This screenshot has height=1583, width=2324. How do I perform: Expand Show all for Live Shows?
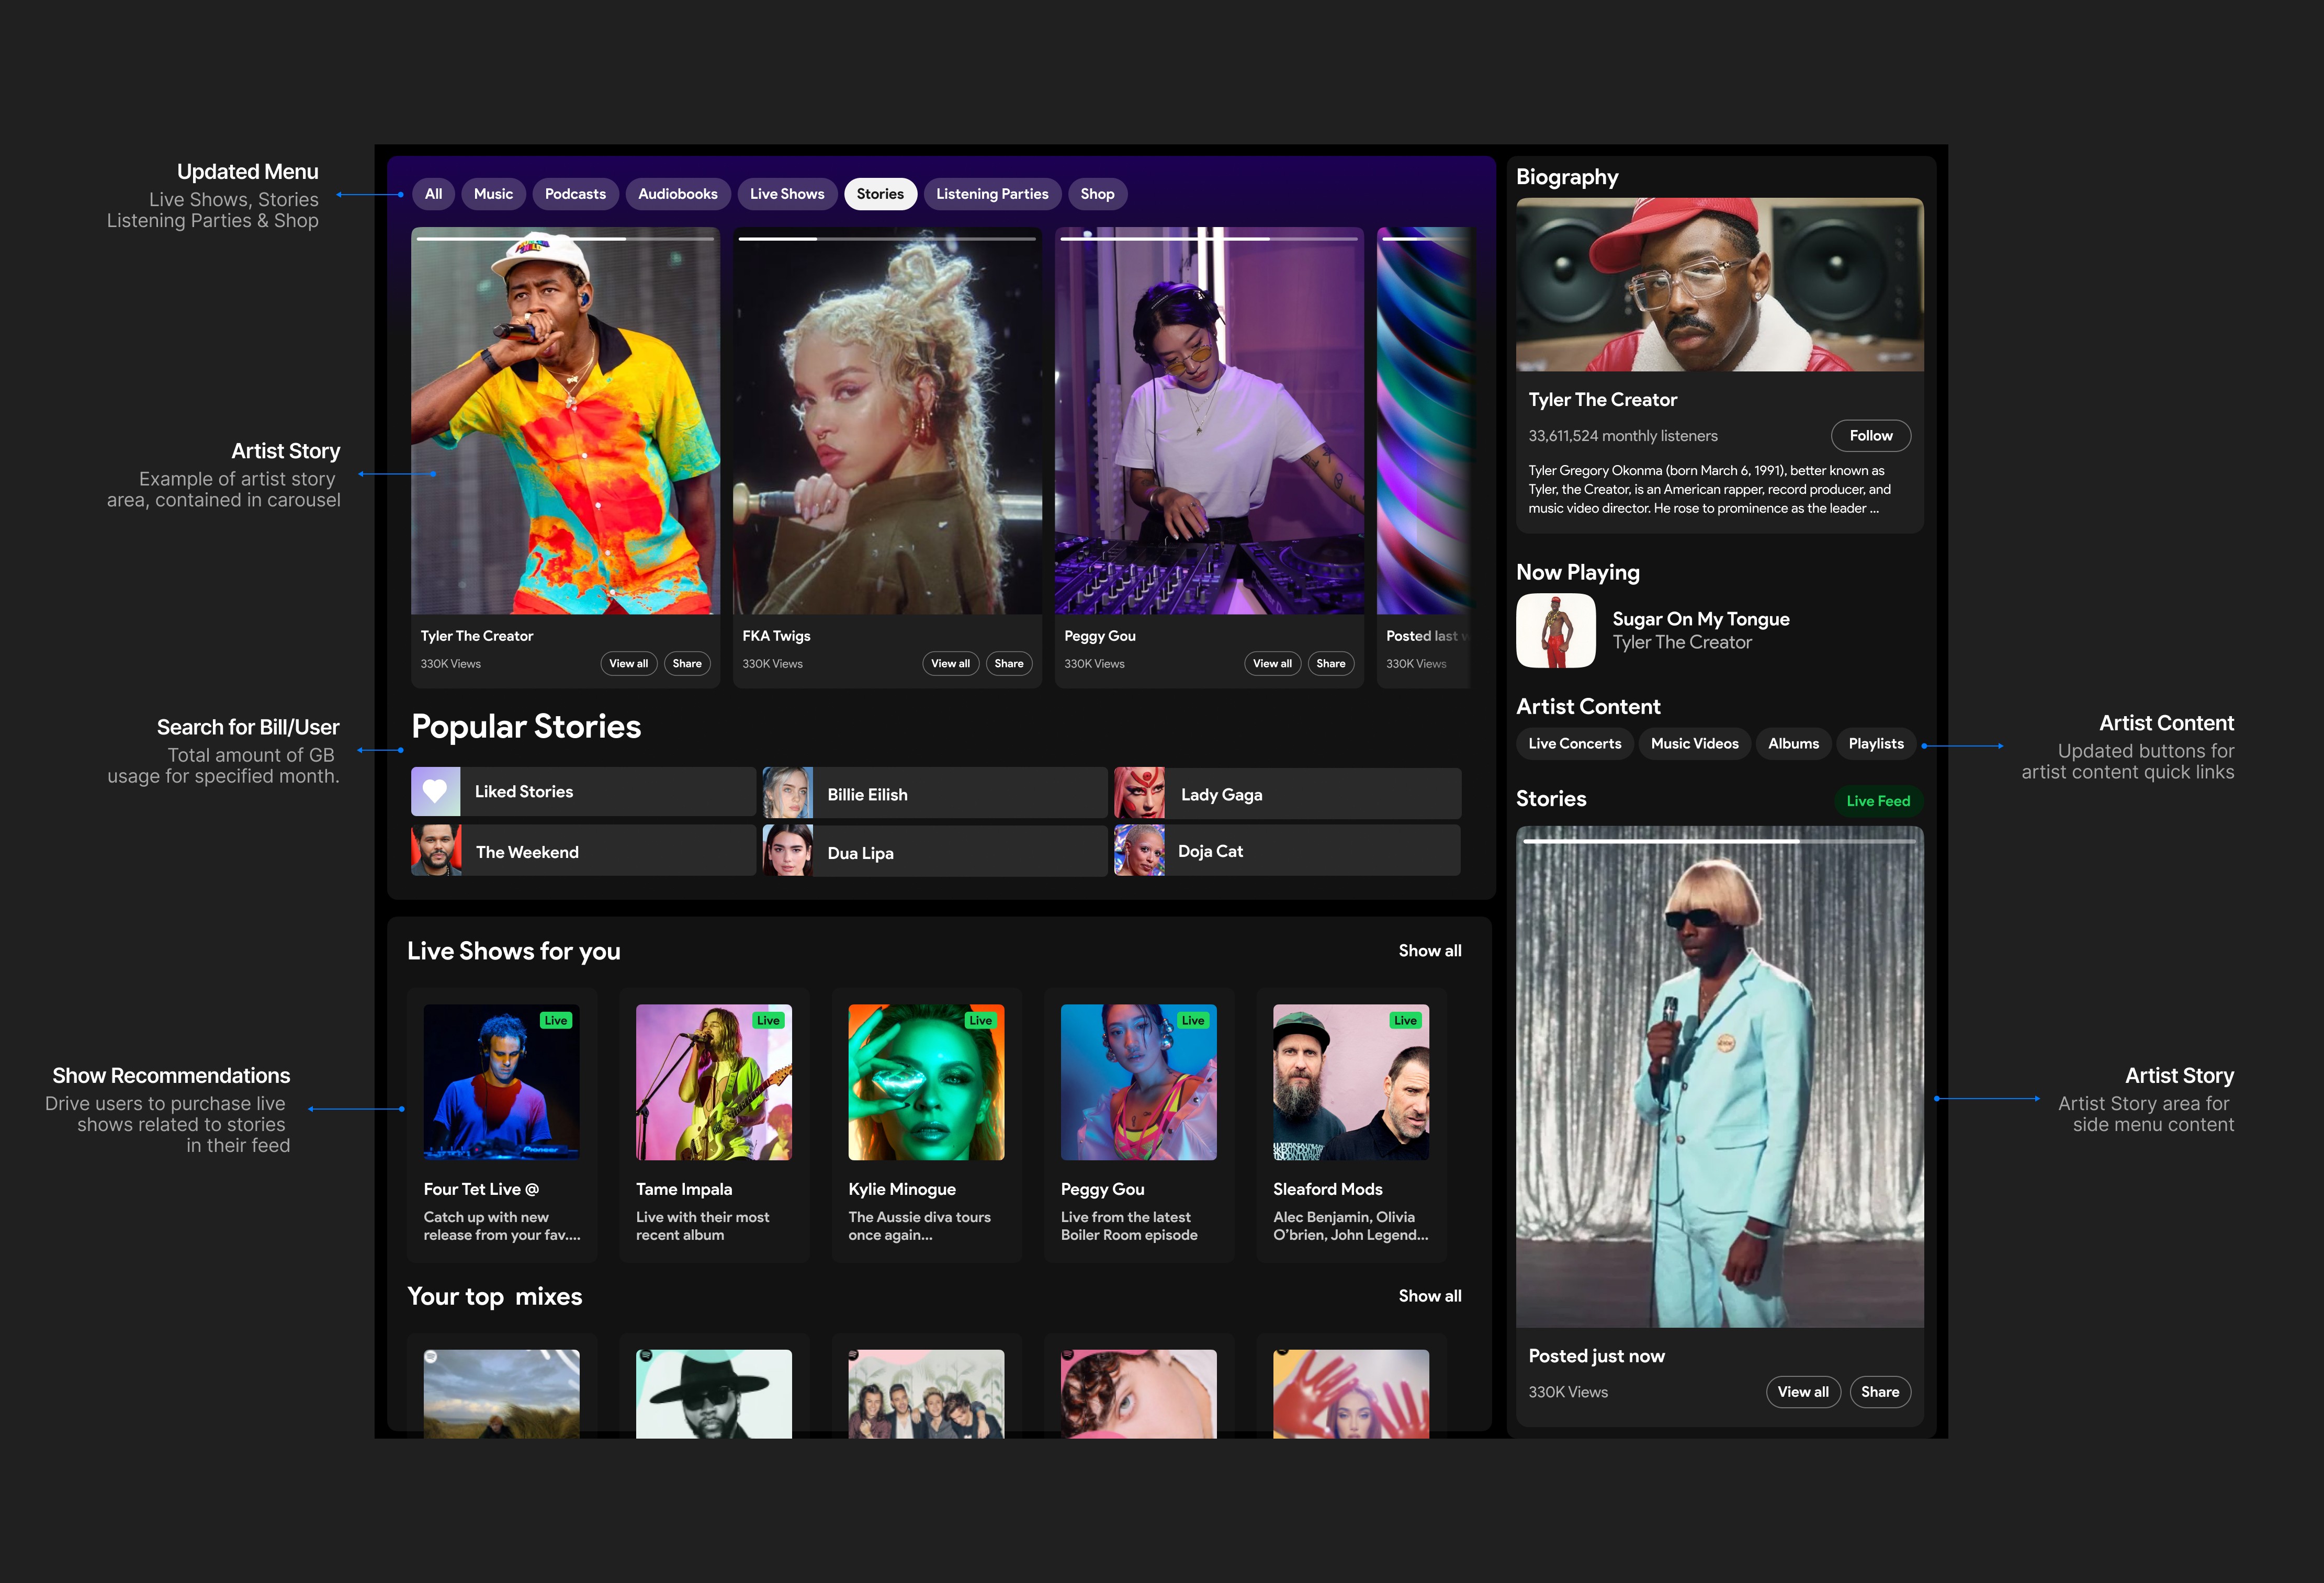(1429, 951)
